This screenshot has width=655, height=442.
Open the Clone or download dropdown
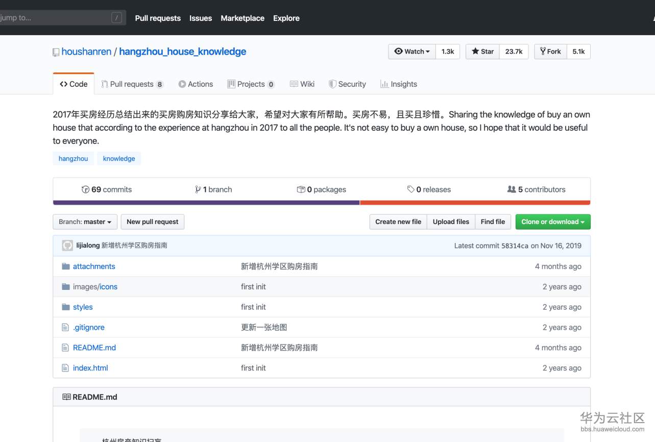[x=552, y=222]
